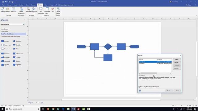198x111 pixels.
Task: Select the Custom 1 shape stencil
Action: (6, 57)
